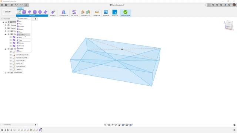The width and height of the screenshot is (237, 133).
Task: Expand the Construction folder in browser
Action: tap(6, 72)
